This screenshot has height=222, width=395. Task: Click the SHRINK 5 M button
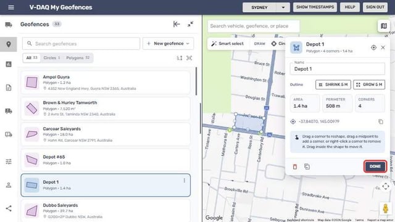(333, 84)
